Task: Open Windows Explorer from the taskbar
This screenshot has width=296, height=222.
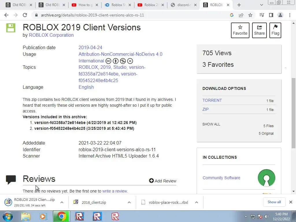Action: pyautogui.click(x=26, y=216)
